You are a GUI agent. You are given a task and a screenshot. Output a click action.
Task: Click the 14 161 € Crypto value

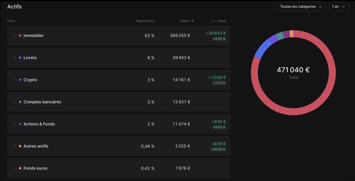coord(182,80)
